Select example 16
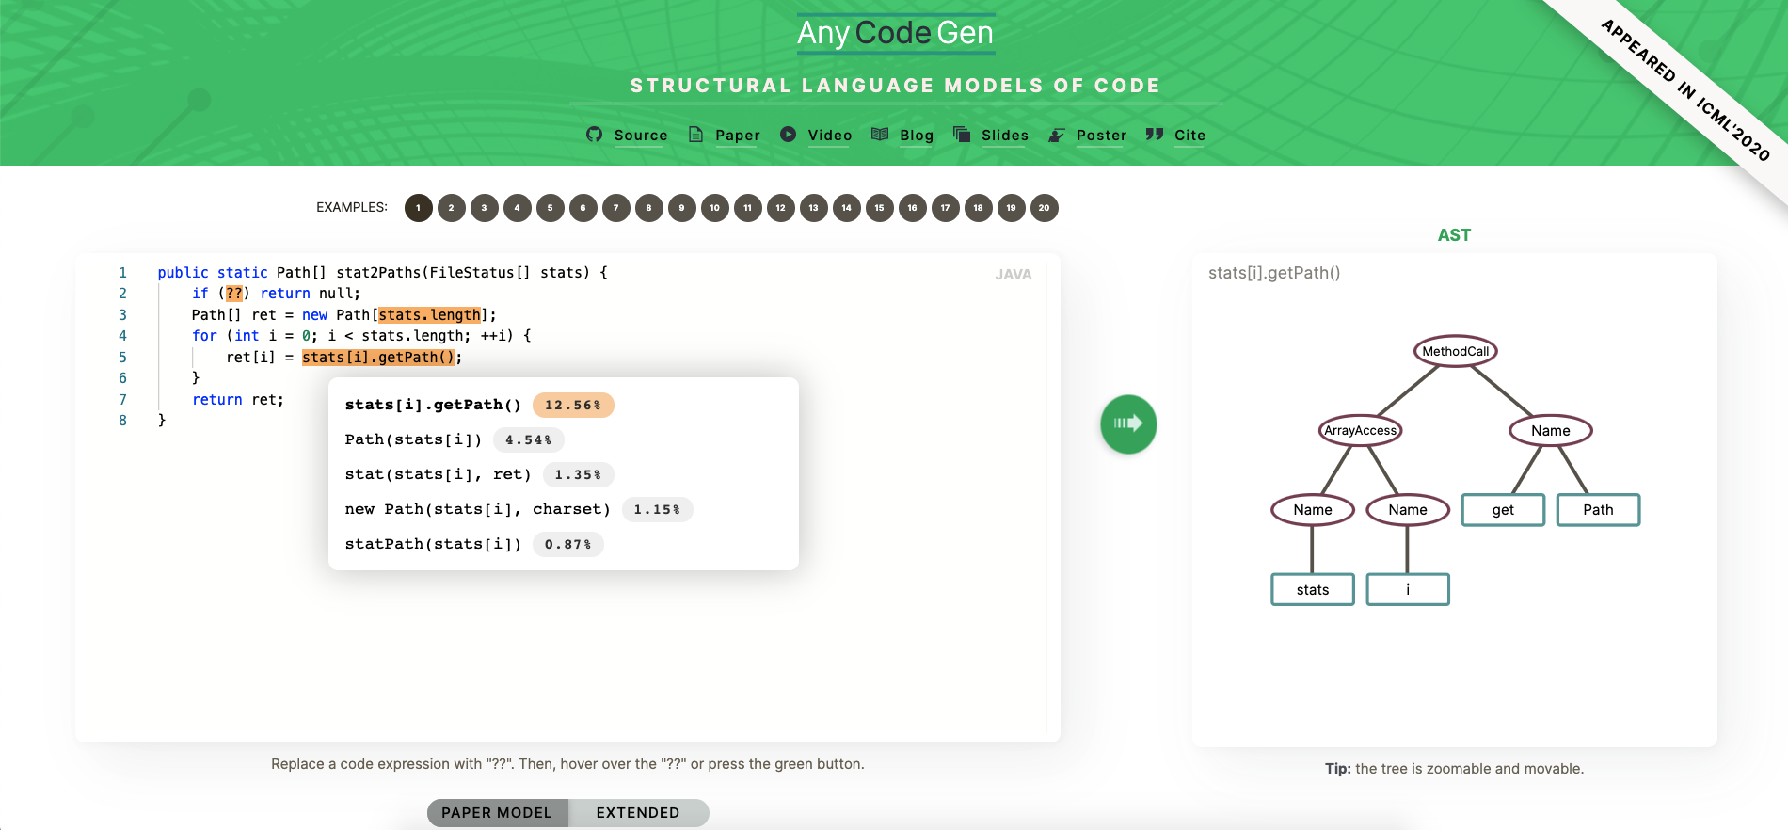This screenshot has width=1788, height=830. [x=913, y=208]
